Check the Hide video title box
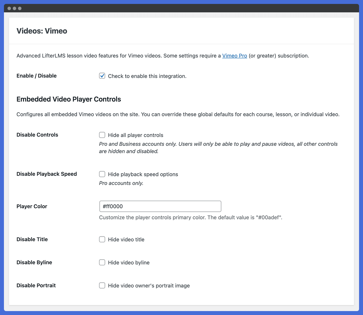The image size is (363, 315). (x=102, y=239)
